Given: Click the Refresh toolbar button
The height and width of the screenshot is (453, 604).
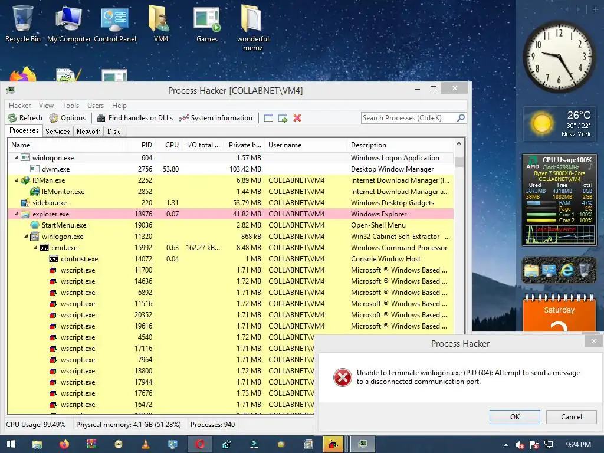Looking at the screenshot, I should click(x=25, y=118).
